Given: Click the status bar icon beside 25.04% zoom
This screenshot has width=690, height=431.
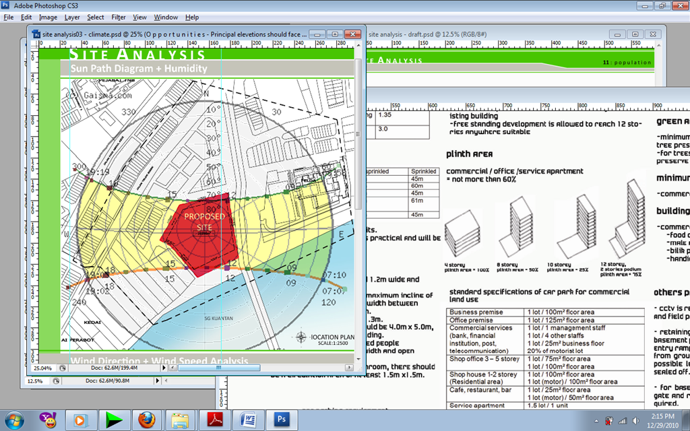Looking at the screenshot, I should (x=63, y=368).
